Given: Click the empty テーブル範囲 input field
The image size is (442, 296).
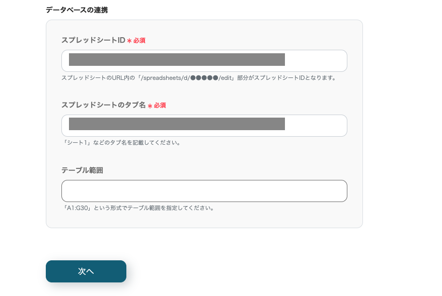Looking at the screenshot, I should 204,191.
